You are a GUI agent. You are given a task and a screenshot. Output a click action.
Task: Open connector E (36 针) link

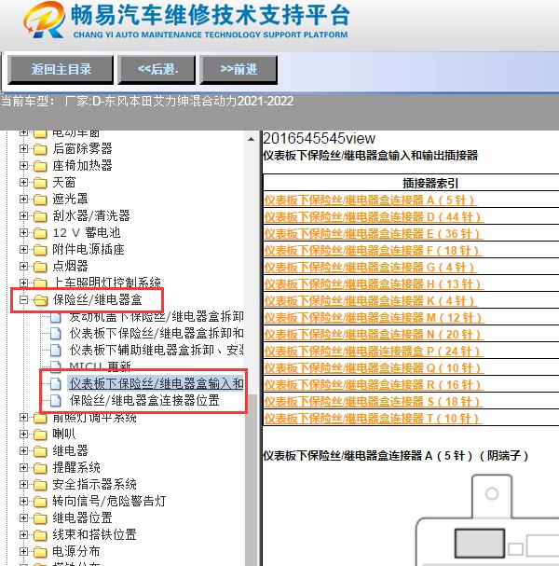pyautogui.click(x=373, y=233)
